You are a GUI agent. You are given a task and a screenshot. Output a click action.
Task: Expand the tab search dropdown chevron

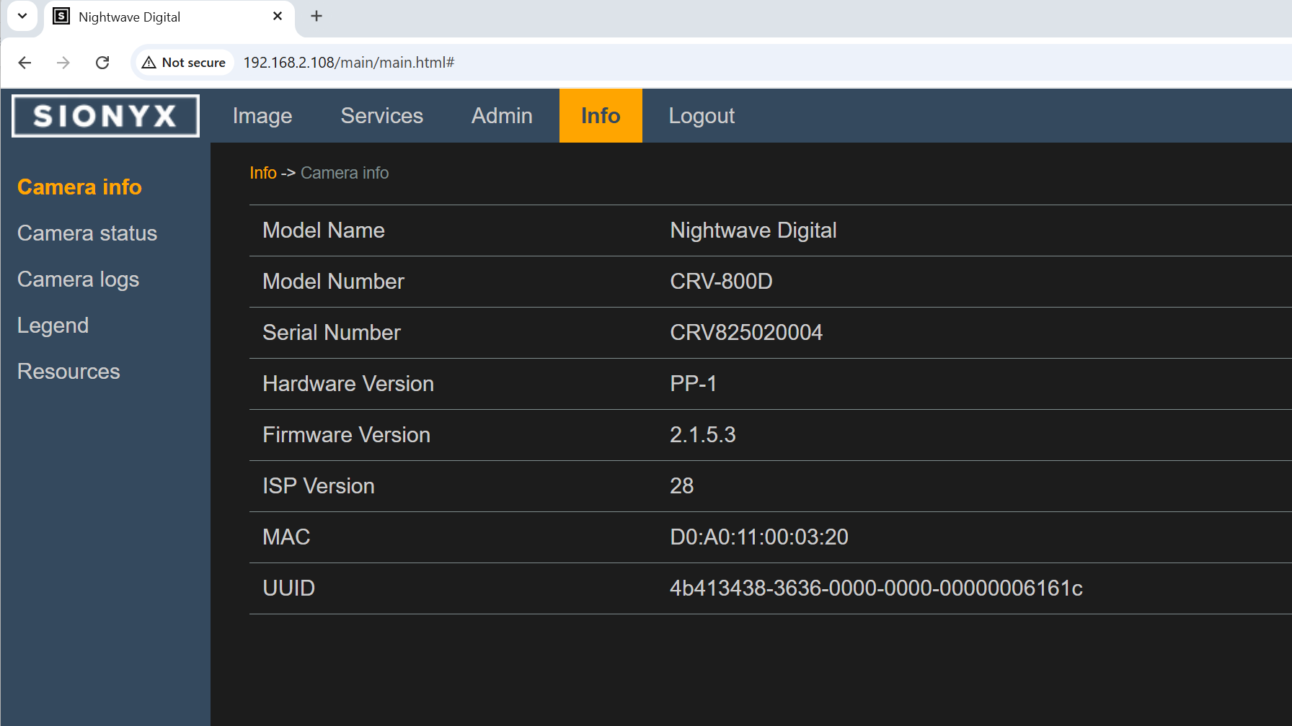[22, 16]
